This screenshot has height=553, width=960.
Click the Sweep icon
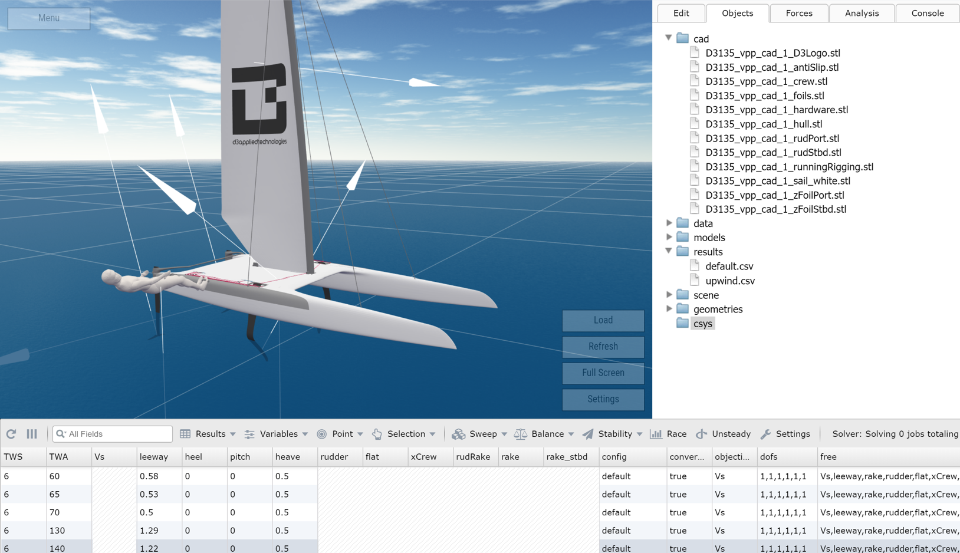coord(458,434)
